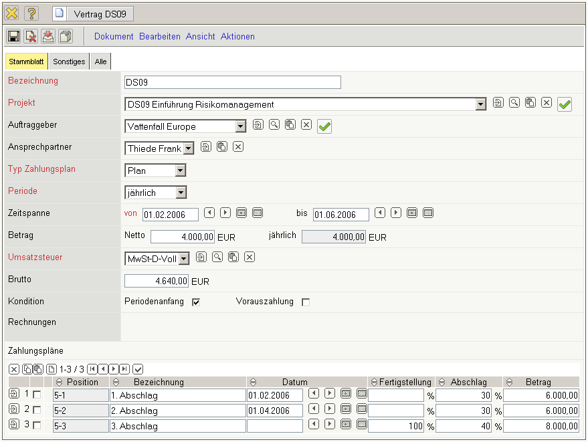Clear the Ansprechpartner field with X icon

point(238,147)
